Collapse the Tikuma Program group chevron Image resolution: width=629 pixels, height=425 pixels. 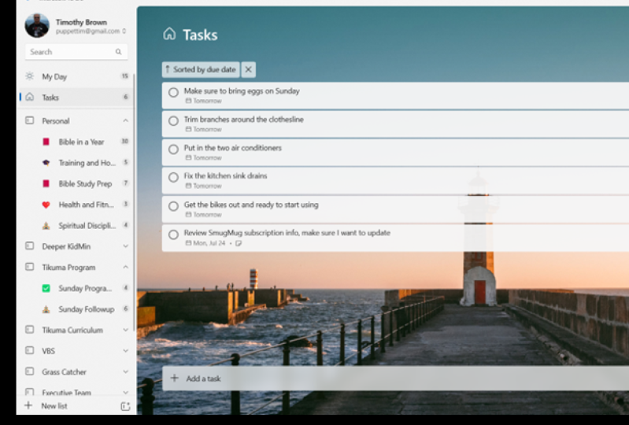click(125, 267)
